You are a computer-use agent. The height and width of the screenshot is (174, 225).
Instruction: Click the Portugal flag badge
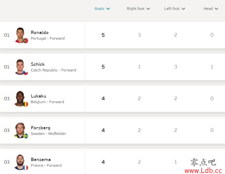coord(26,41)
